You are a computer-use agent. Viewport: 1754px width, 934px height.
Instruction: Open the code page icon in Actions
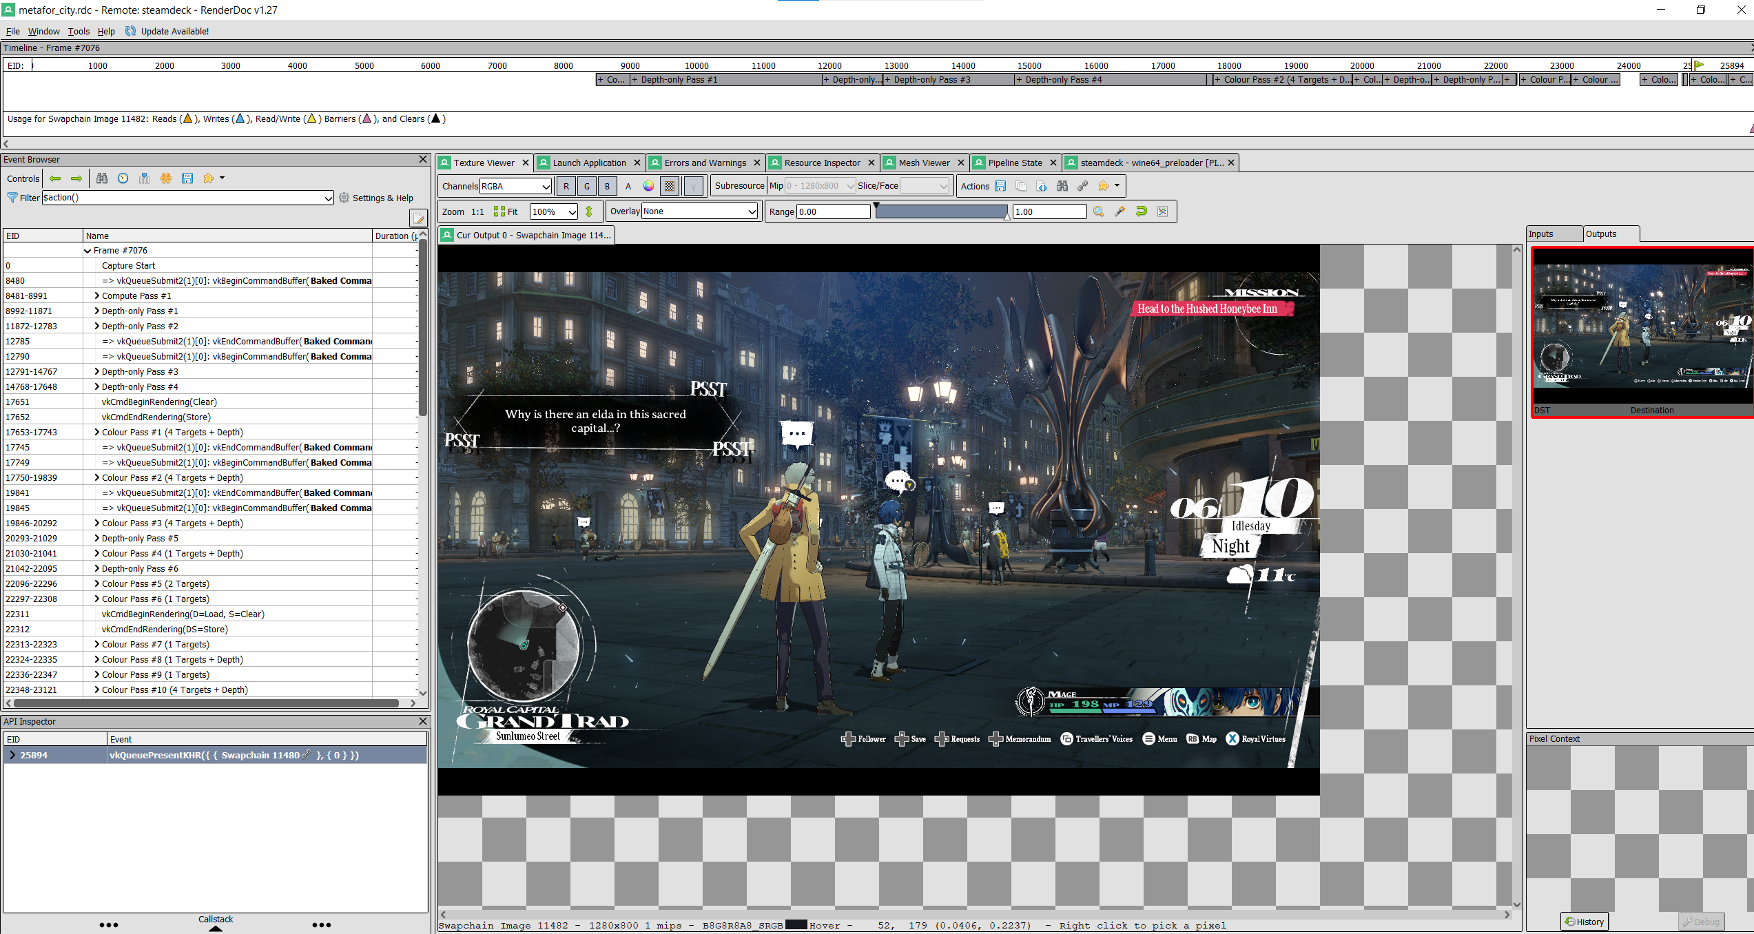click(x=1042, y=186)
